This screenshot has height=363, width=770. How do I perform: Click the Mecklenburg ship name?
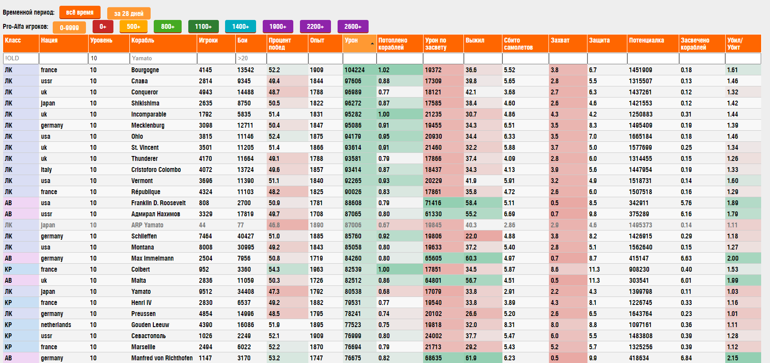pyautogui.click(x=148, y=125)
